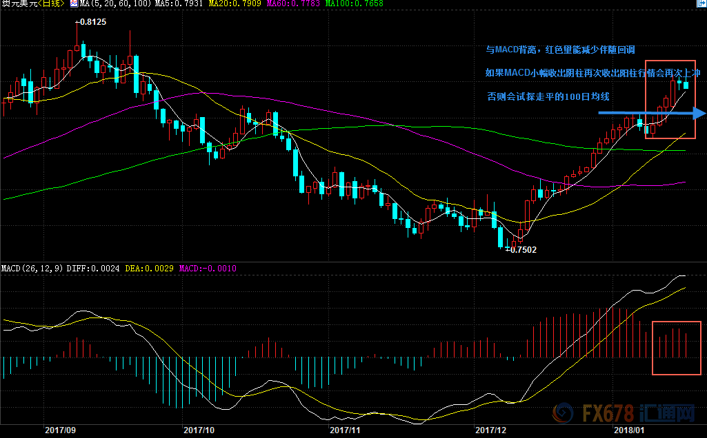
Task: Click the magenta MACD:-0.0010 reading
Action: coord(208,269)
